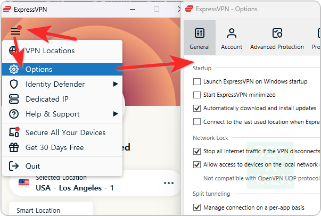
Task: Click the Smart Location card
Action: click(51, 209)
